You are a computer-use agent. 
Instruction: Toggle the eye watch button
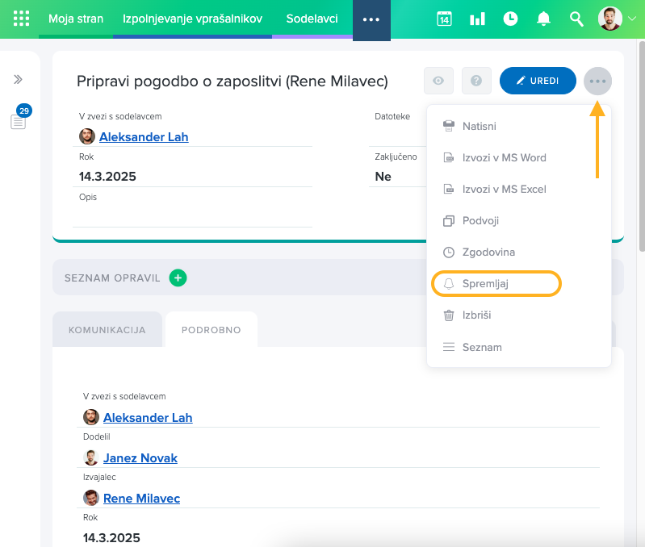point(438,81)
